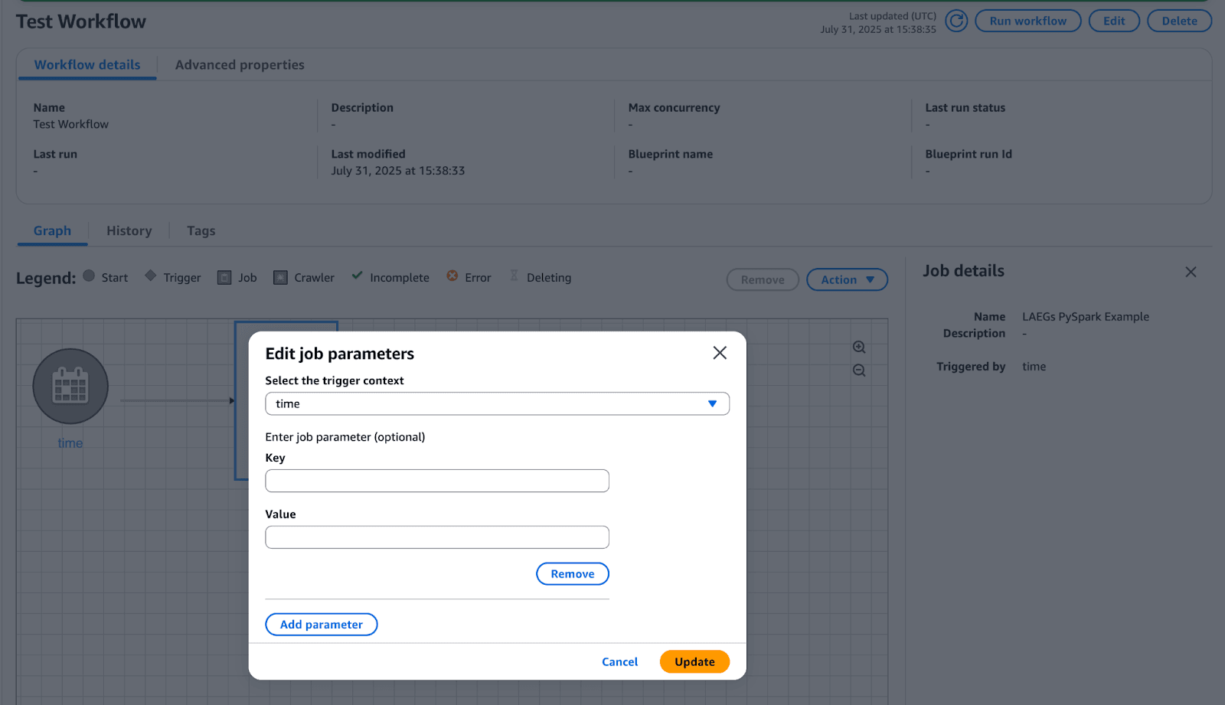Close the Edit job parameters dialog

click(x=719, y=353)
